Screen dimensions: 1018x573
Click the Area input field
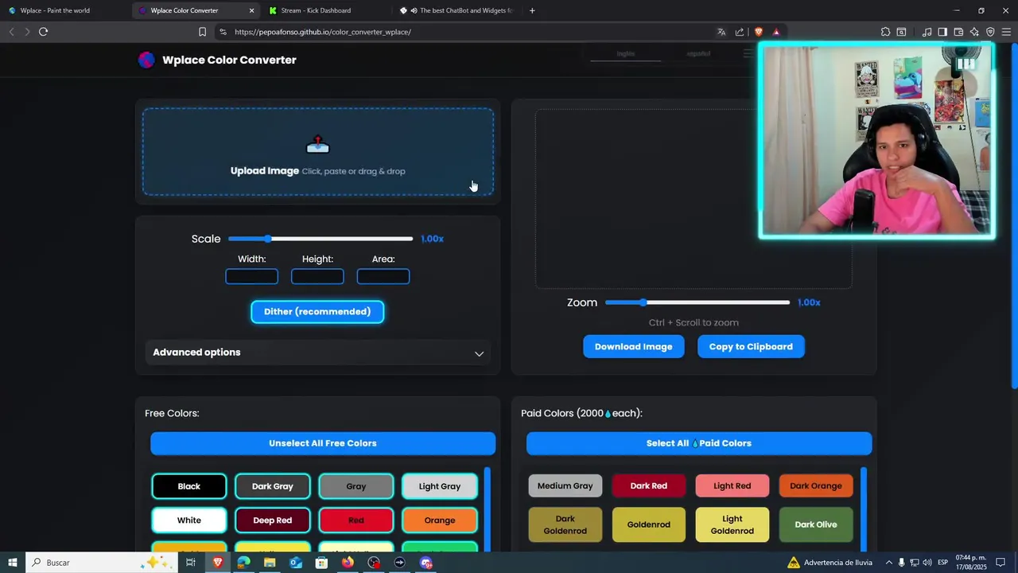point(383,276)
